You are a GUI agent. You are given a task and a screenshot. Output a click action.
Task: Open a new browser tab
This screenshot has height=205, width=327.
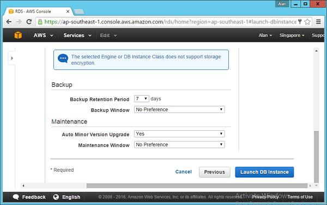(79, 11)
